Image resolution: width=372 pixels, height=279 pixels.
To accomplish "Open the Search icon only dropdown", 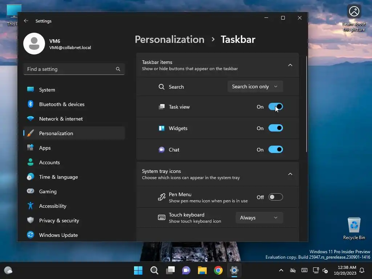I will tap(255, 86).
